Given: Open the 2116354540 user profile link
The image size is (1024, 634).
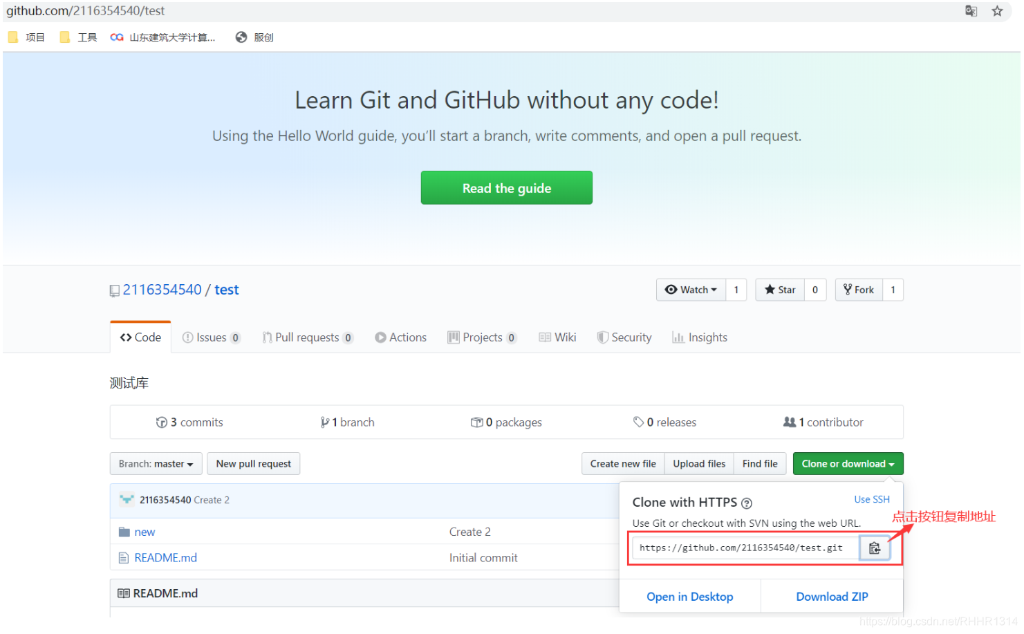Looking at the screenshot, I should 162,290.
